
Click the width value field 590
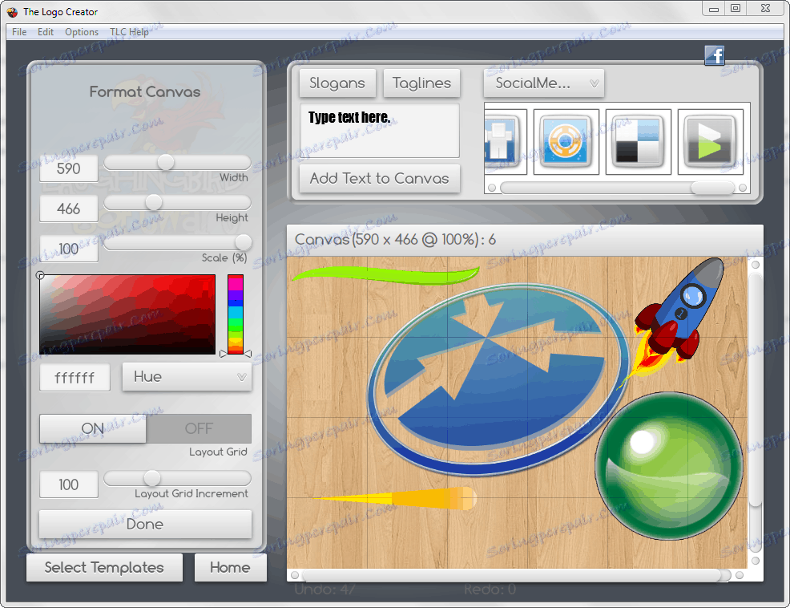click(69, 168)
